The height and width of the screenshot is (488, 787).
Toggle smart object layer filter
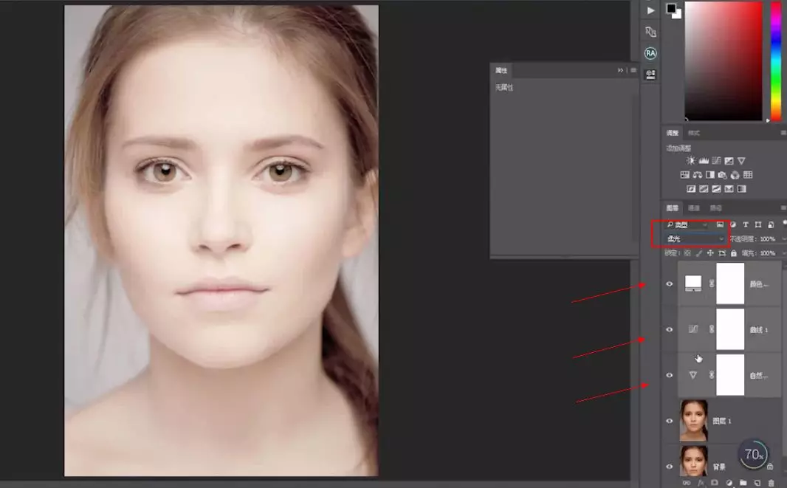coord(771,224)
